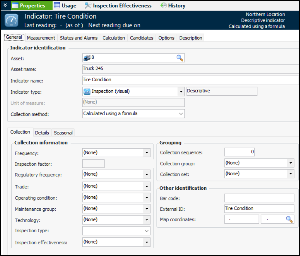Click the Asset search magnifier icon
Screen dimensions: 300x256
point(180,58)
